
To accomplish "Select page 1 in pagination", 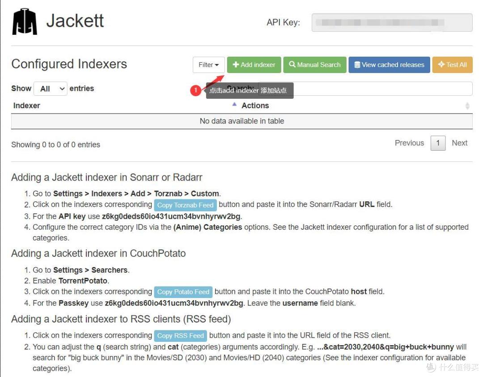I will point(438,143).
